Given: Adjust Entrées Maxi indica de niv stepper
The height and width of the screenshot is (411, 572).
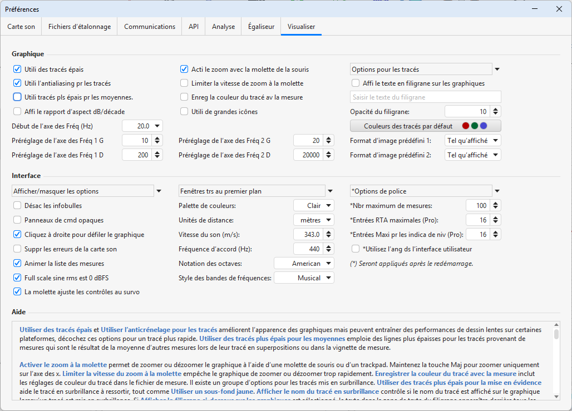Looking at the screenshot, I should pyautogui.click(x=495, y=235).
